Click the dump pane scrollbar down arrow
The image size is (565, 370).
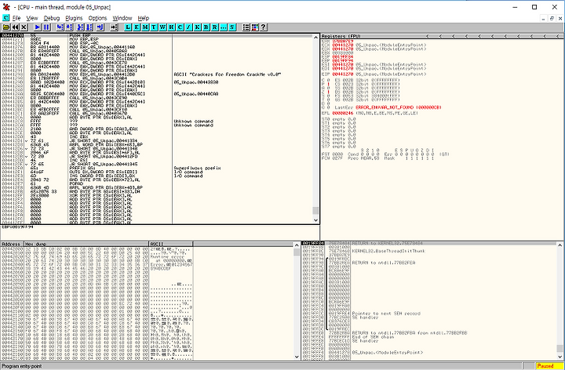(x=297, y=357)
